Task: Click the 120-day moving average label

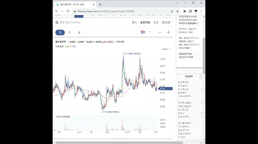Action: 74,46
